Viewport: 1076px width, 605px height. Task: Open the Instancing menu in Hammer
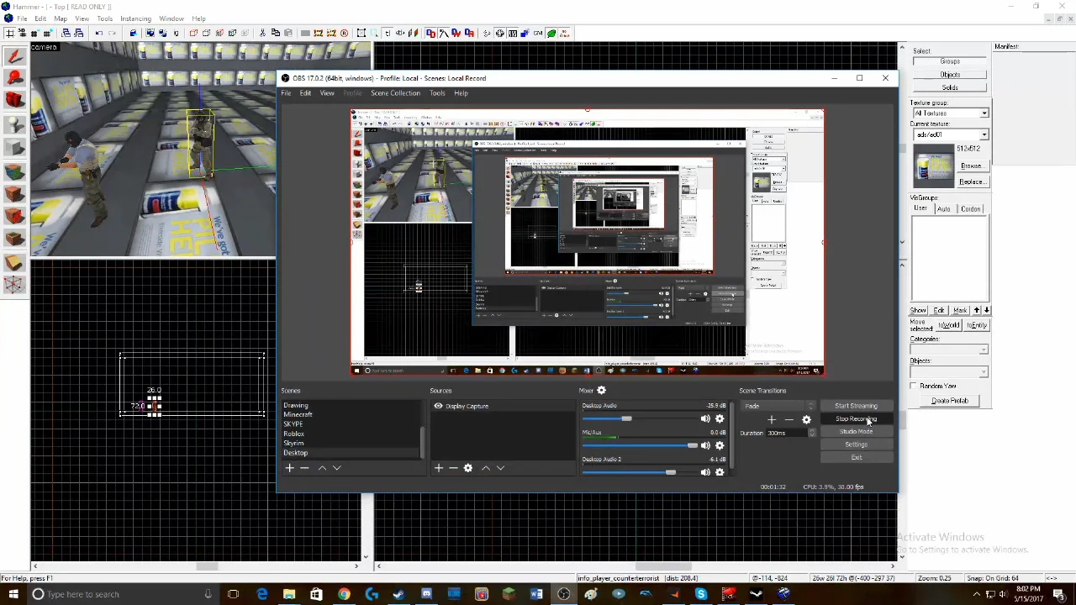135,18
